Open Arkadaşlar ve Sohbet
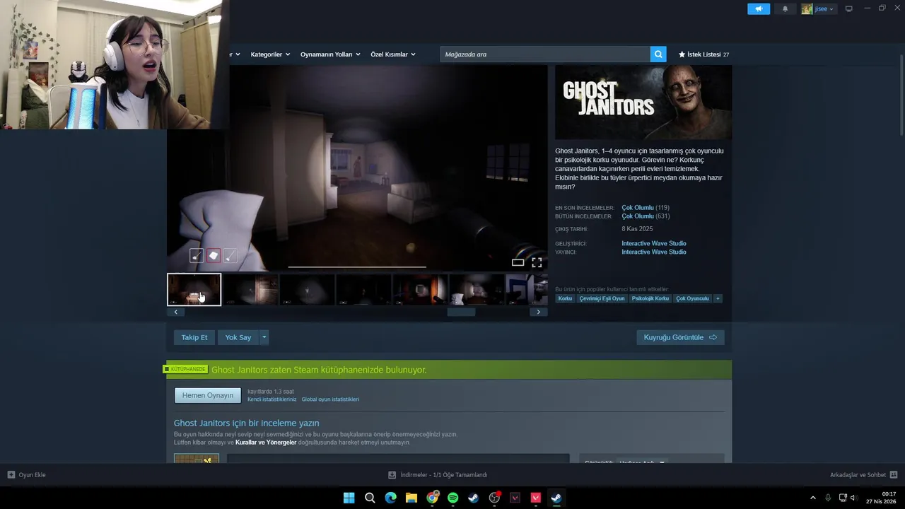This screenshot has height=509, width=905. point(863,475)
